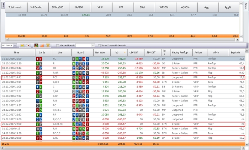Select hand dated 10.01.2017 15:27

(123, 105)
